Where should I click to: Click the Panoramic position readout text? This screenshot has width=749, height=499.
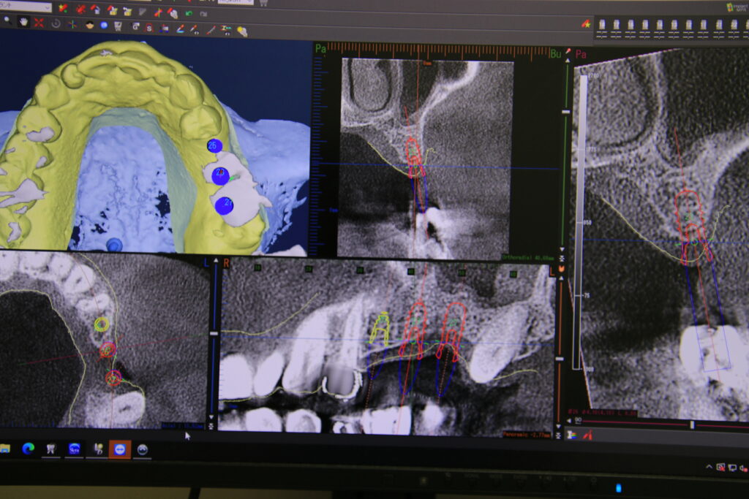(x=527, y=435)
